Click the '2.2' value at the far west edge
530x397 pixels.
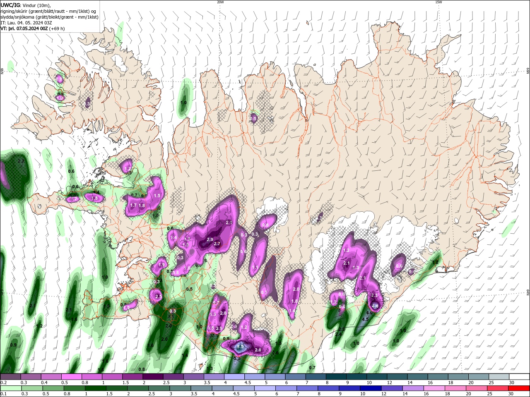(x=22, y=160)
